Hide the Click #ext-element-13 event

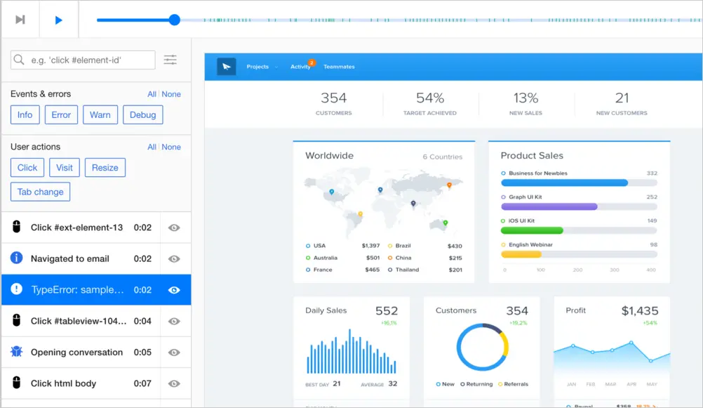(174, 228)
